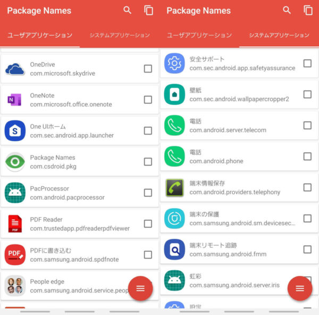Check the com.android.phone checkbox
Image resolution: width=319 pixels, height=315 pixels.
(307, 156)
